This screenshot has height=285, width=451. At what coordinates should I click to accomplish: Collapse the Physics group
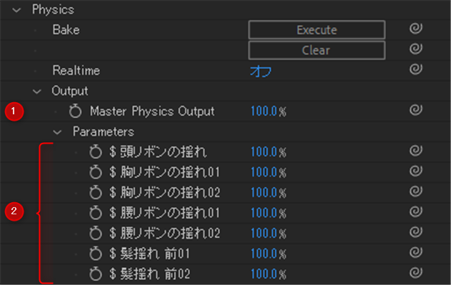pos(16,11)
